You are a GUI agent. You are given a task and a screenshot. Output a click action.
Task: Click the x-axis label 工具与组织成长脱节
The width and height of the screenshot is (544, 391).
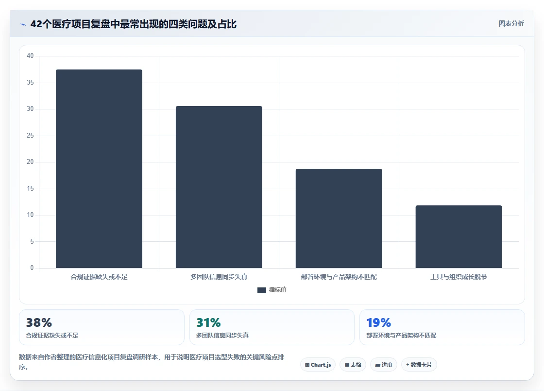(x=459, y=277)
